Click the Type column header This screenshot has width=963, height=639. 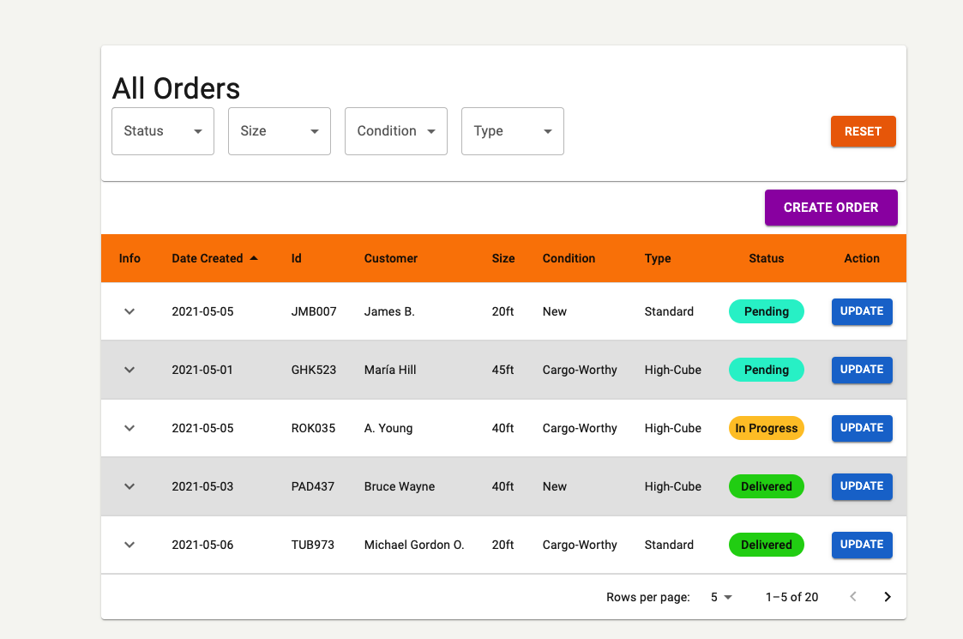pos(658,258)
